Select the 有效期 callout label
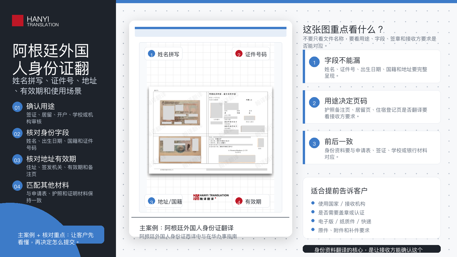The width and height of the screenshot is (457, 257). [x=251, y=201]
